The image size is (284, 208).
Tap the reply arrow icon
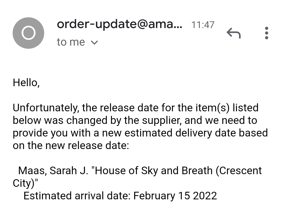(x=234, y=33)
